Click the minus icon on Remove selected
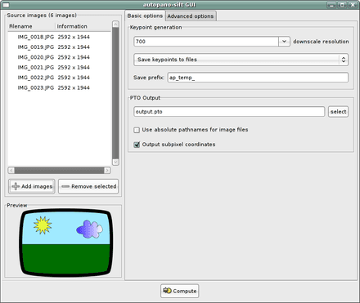360x303 pixels. point(65,186)
